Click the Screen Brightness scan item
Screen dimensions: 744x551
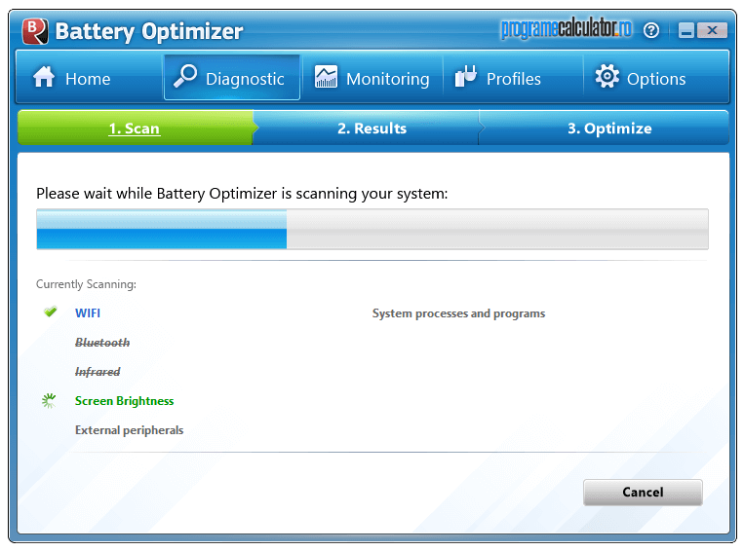pos(124,401)
